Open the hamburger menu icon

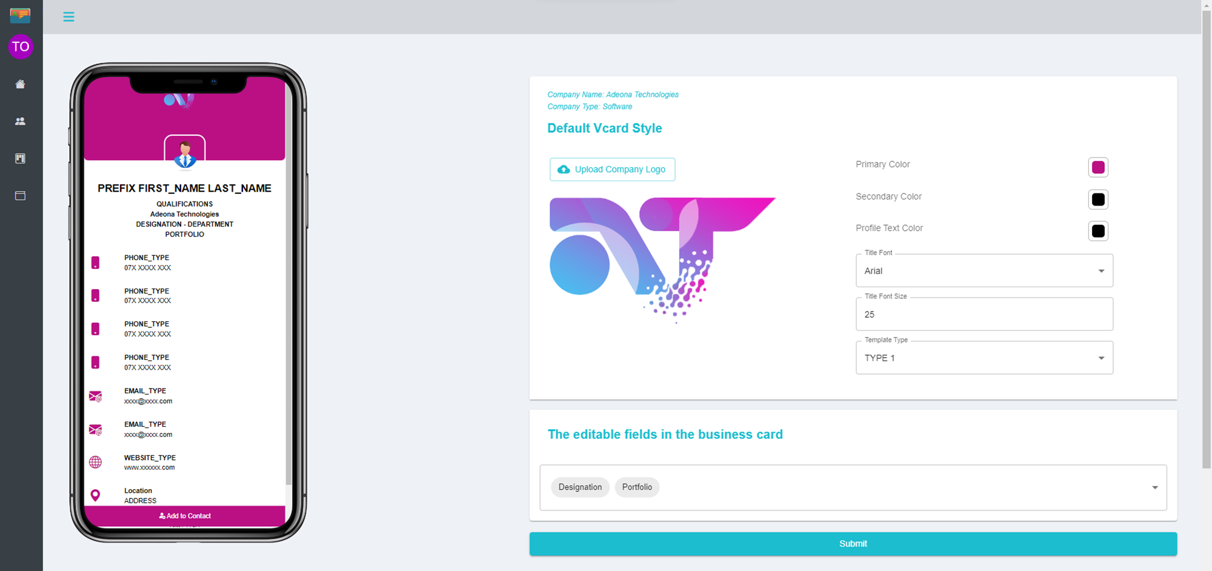pos(68,17)
